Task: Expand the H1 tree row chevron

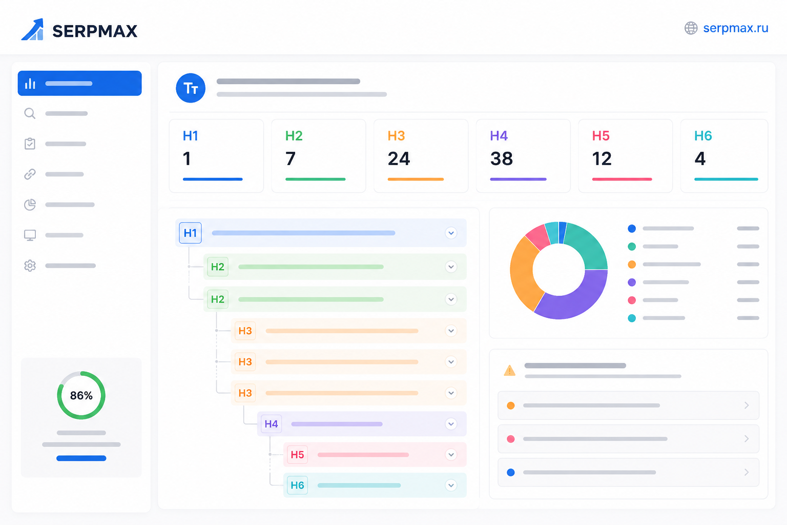Action: click(451, 233)
